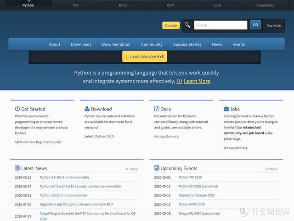Screen dimensions: 294x221
Task: Open PyCon SK 2020 (cancelled) event
Action: pos(198,186)
